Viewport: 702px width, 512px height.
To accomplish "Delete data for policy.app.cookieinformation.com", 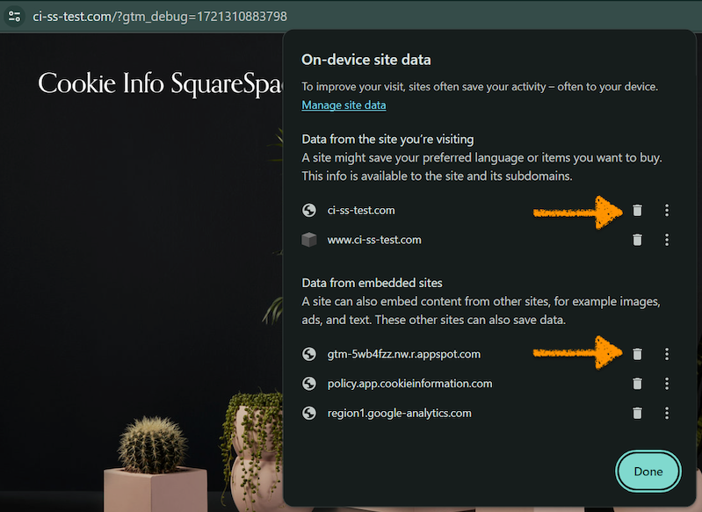I will coord(637,384).
